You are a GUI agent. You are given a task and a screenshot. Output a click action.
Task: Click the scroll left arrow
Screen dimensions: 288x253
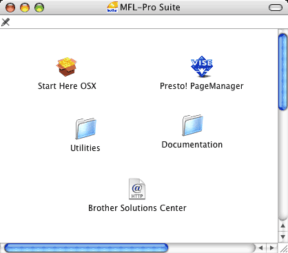(260, 248)
